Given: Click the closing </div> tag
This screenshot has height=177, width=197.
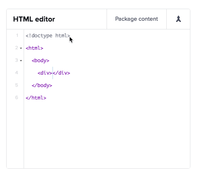Looking at the screenshot, I should [x=61, y=73].
